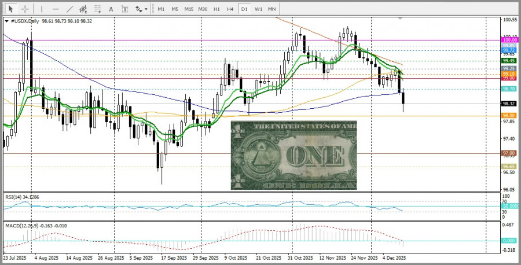The width and height of the screenshot is (521, 265).
Task: Click the MACD 0.000 level label
Action: point(509,241)
